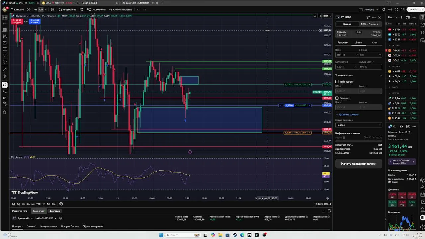Viewport: 425px width, 239px height.
Task: Choose the Рыночная order type
Action: (x=343, y=42)
